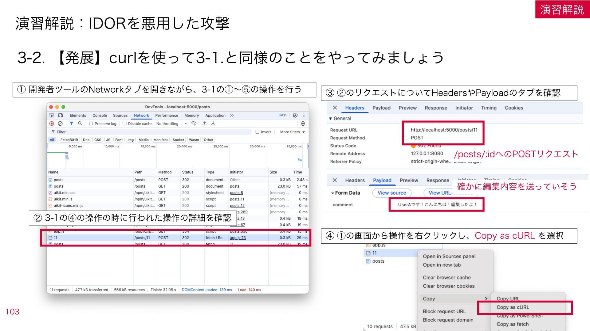Choose Copy as cURL menu entry
The height and width of the screenshot is (331, 590).
513,307
